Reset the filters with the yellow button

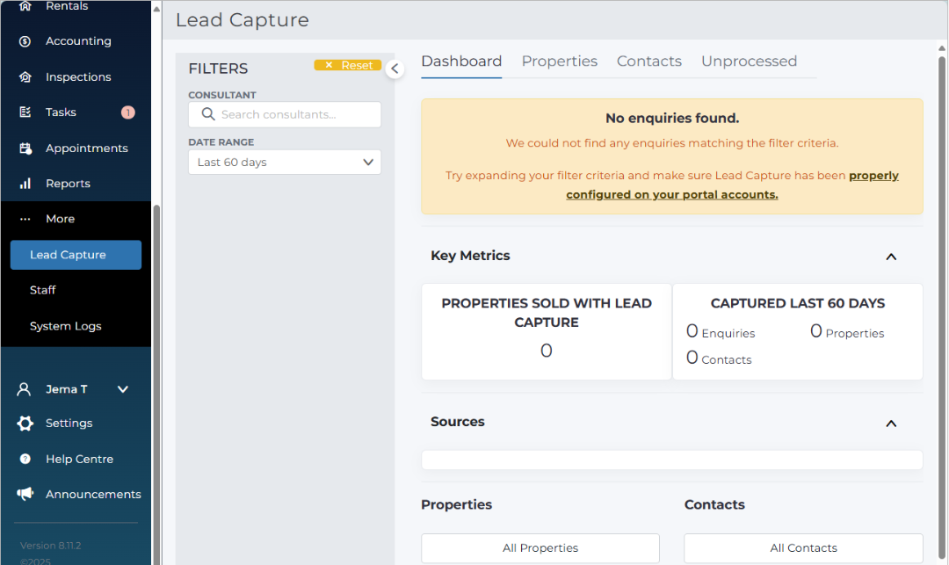(x=347, y=65)
